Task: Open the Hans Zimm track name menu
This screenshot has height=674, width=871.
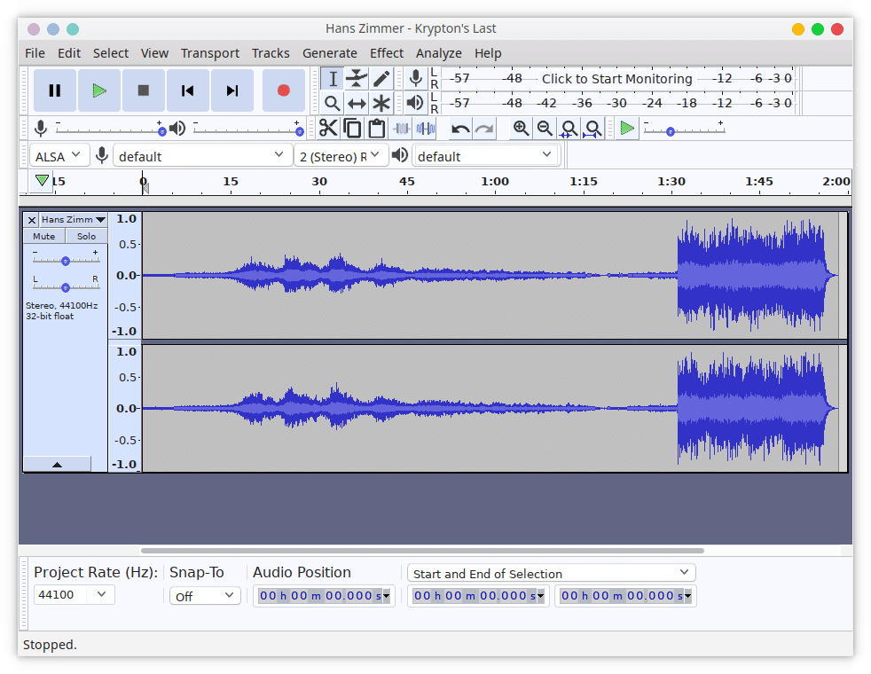Action: pyautogui.click(x=73, y=220)
